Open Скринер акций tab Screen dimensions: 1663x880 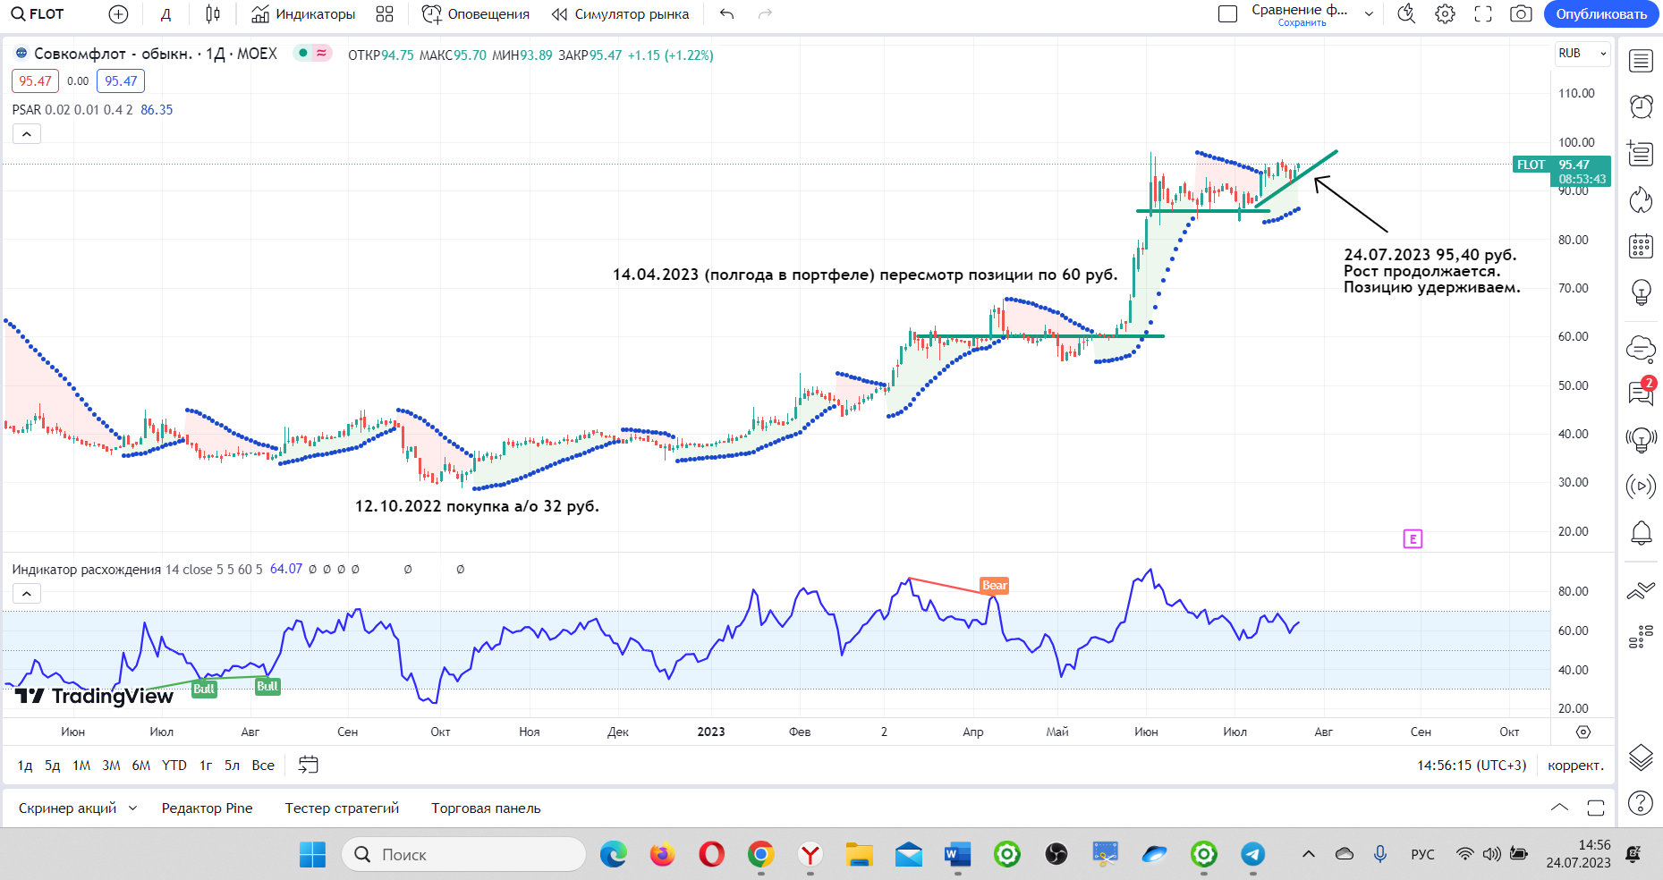pyautogui.click(x=67, y=808)
